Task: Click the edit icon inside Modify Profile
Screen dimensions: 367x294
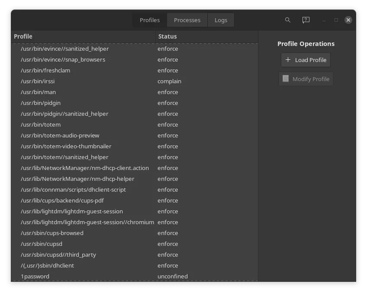Action: [x=285, y=78]
